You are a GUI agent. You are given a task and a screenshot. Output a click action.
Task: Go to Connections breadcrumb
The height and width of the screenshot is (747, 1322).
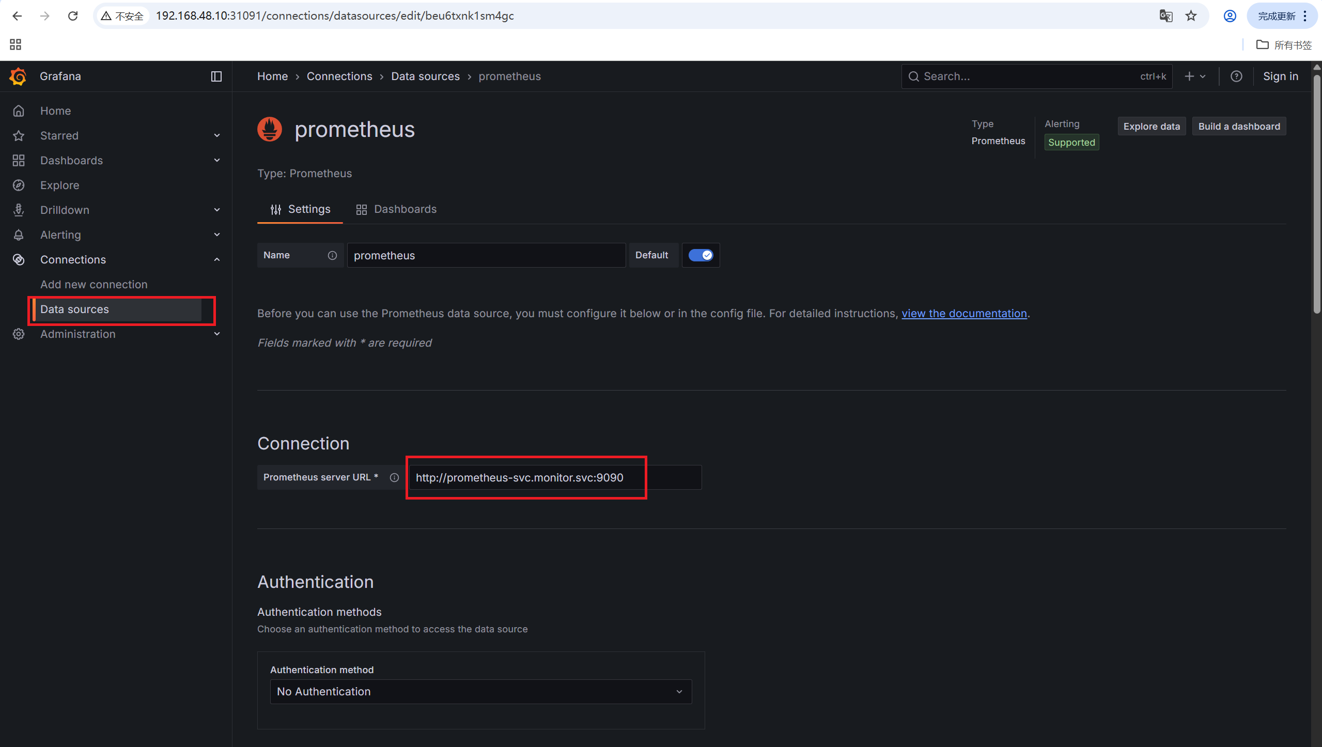(x=339, y=76)
